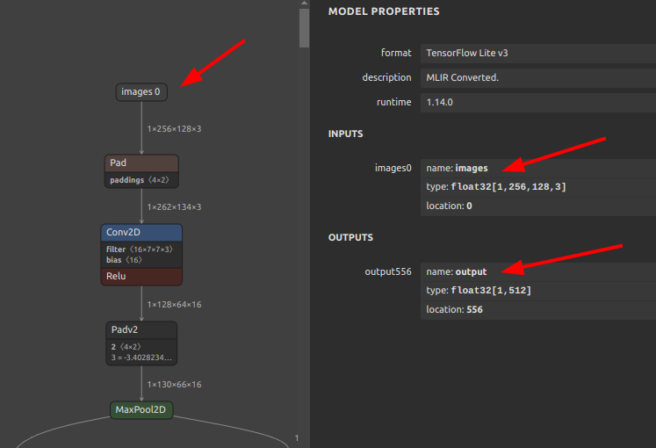The image size is (656, 448).
Task: Click the runtime field showing 1.14.0
Action: tap(537, 102)
